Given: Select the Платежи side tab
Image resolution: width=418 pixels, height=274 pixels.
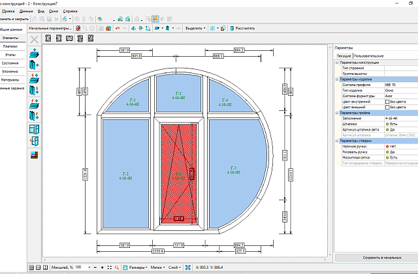Looking at the screenshot, I should tap(10, 46).
